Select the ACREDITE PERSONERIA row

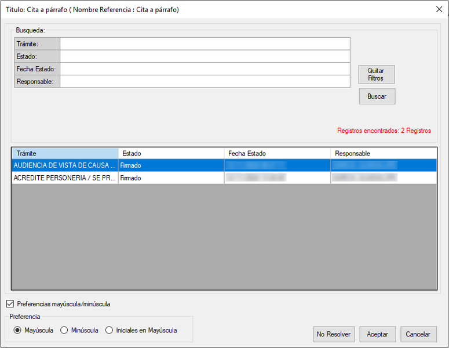coord(65,179)
